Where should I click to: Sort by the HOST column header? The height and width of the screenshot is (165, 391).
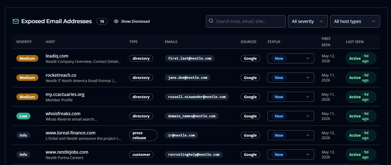[50, 42]
